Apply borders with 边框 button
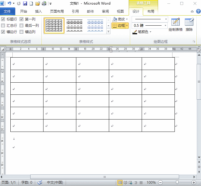201x186 pixels. click(x=118, y=26)
